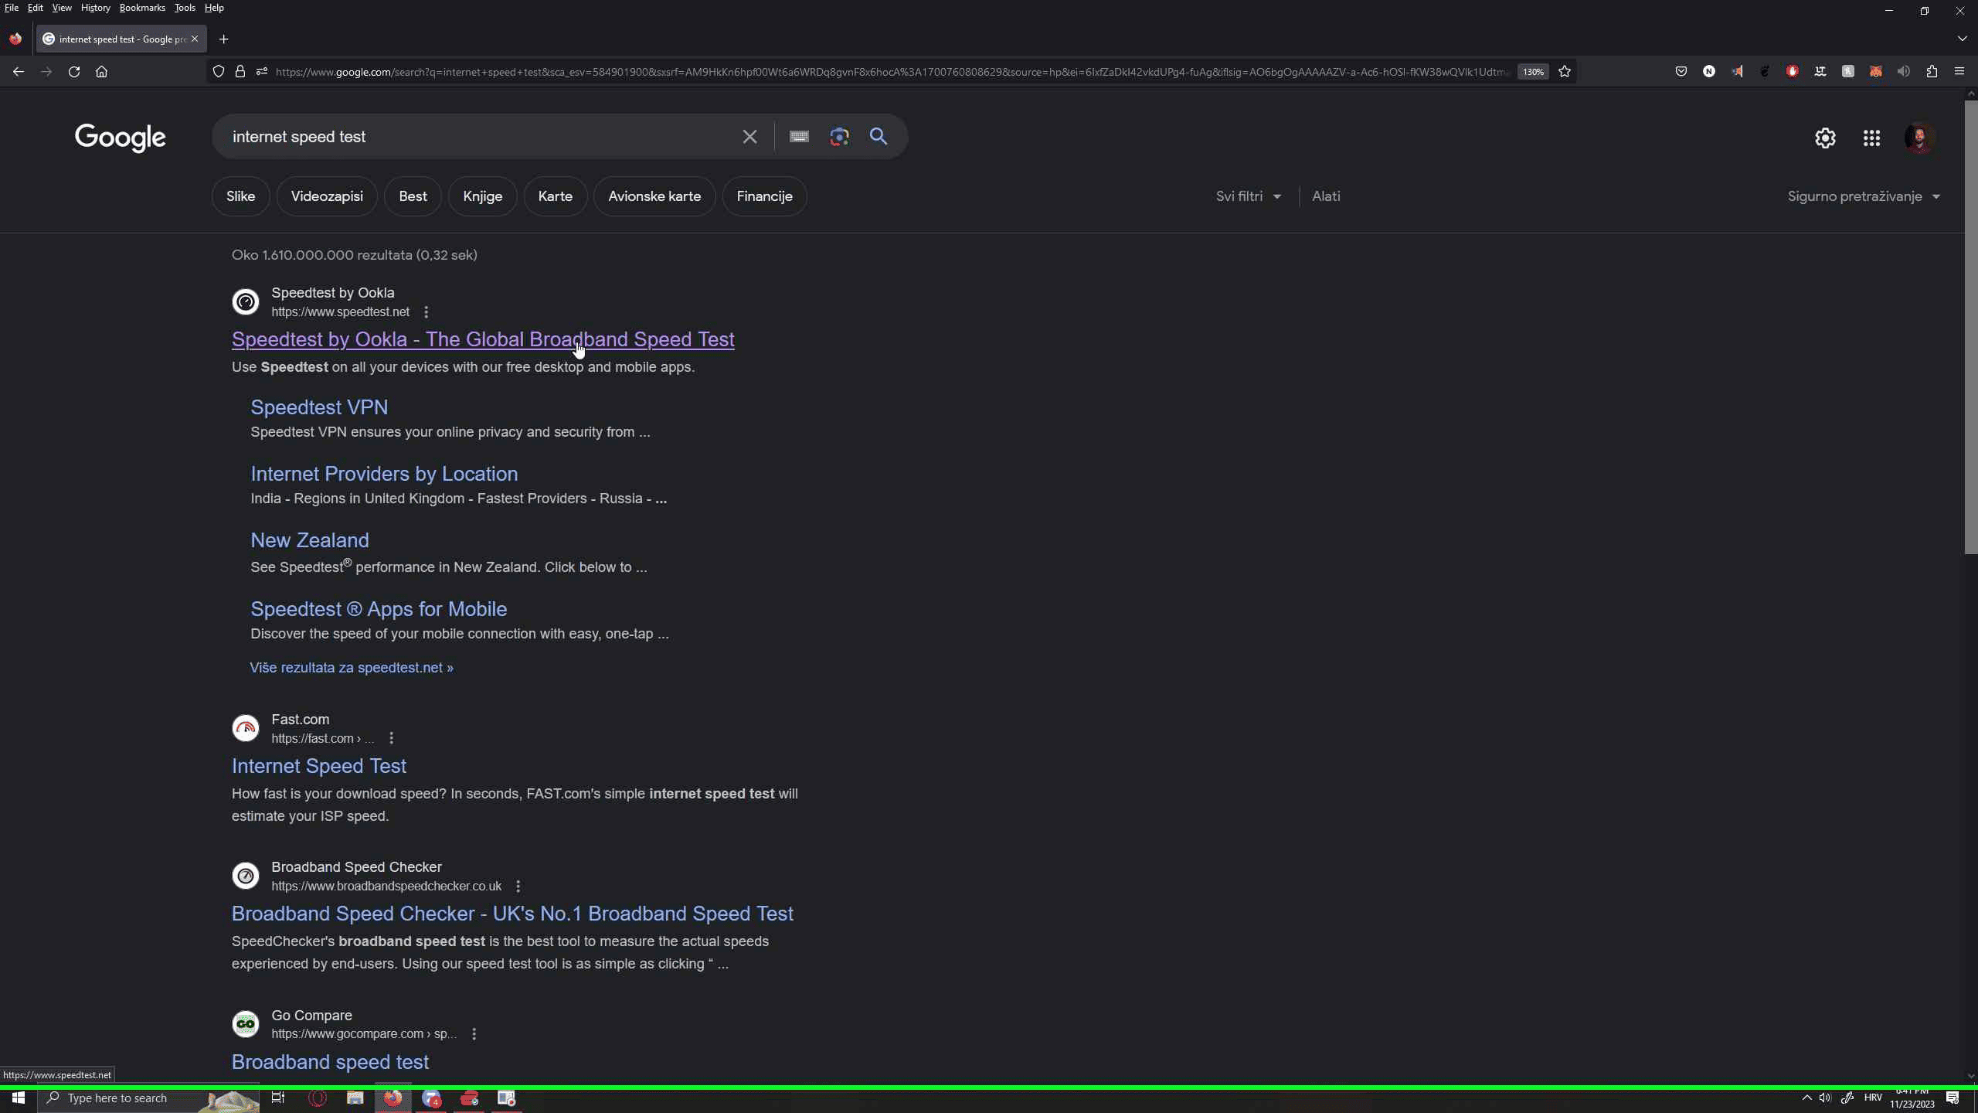Click the browser reload button

pyautogui.click(x=74, y=72)
